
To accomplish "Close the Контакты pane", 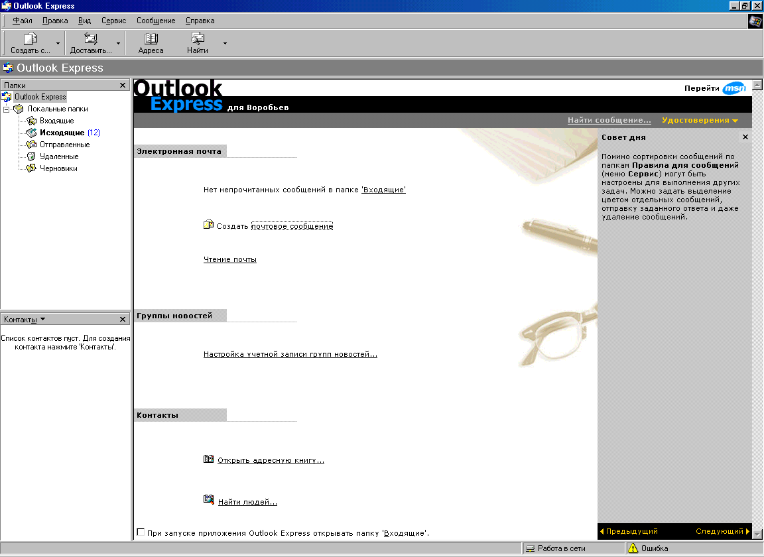I will point(123,320).
